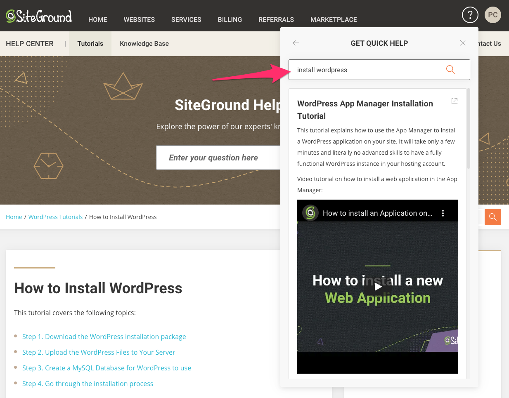Click the video title How to install an Application
509x398 pixels.
(377, 213)
